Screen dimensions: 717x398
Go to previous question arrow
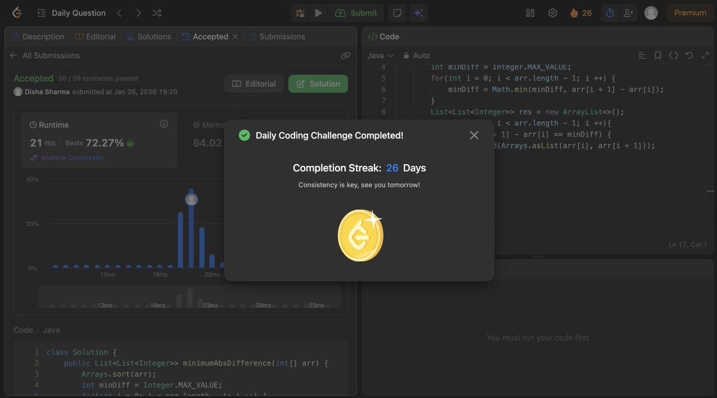(119, 13)
